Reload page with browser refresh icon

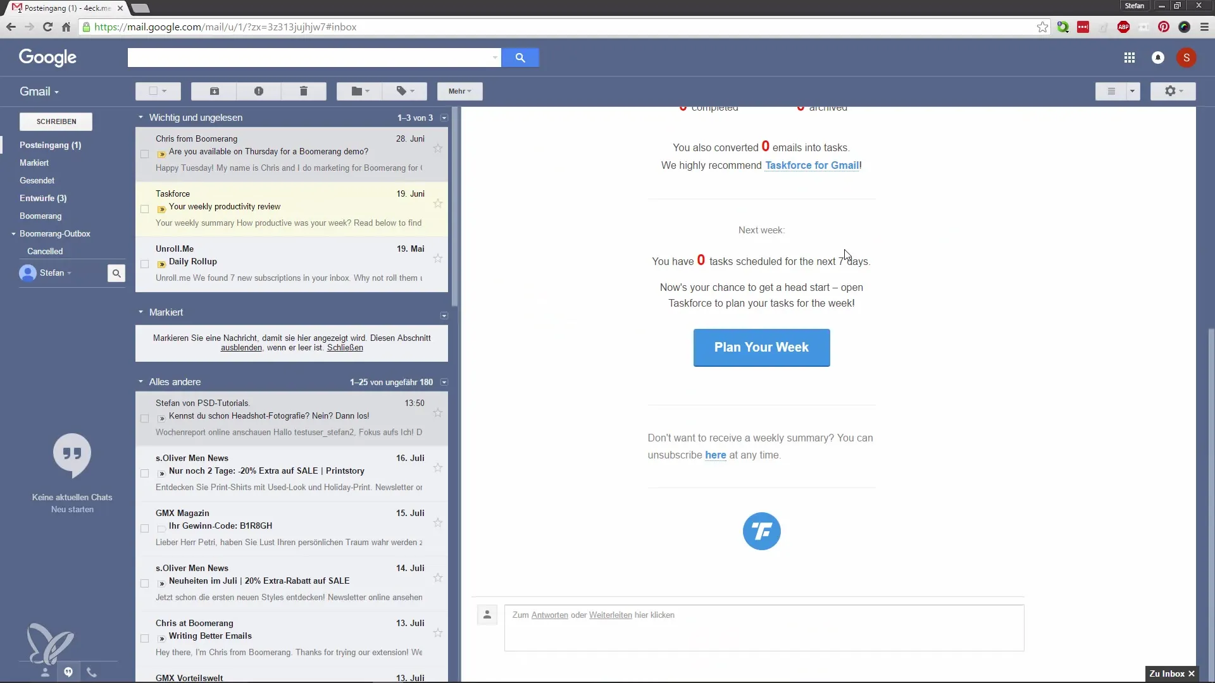(47, 27)
